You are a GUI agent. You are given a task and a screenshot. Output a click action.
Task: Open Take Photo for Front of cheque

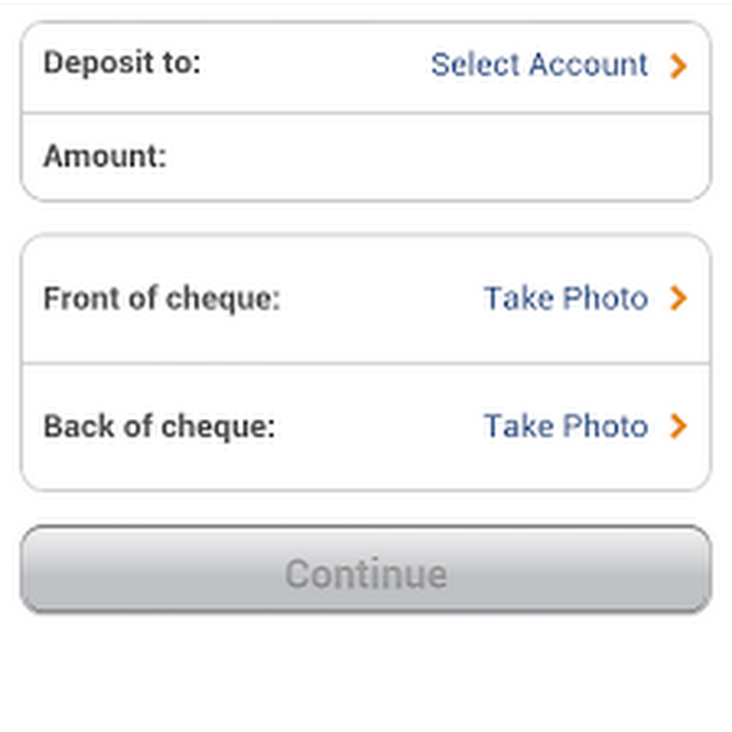click(565, 299)
